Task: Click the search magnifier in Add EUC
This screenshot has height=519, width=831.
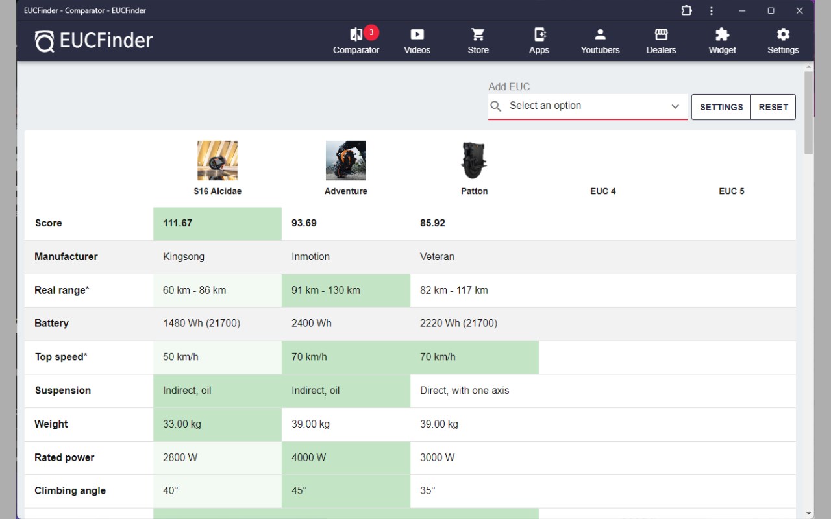Action: 496,106
